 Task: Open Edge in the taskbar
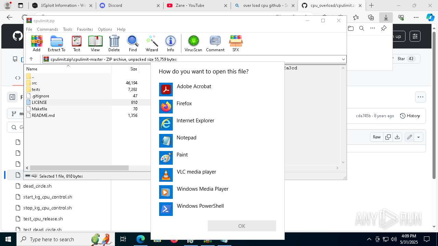click(141, 239)
